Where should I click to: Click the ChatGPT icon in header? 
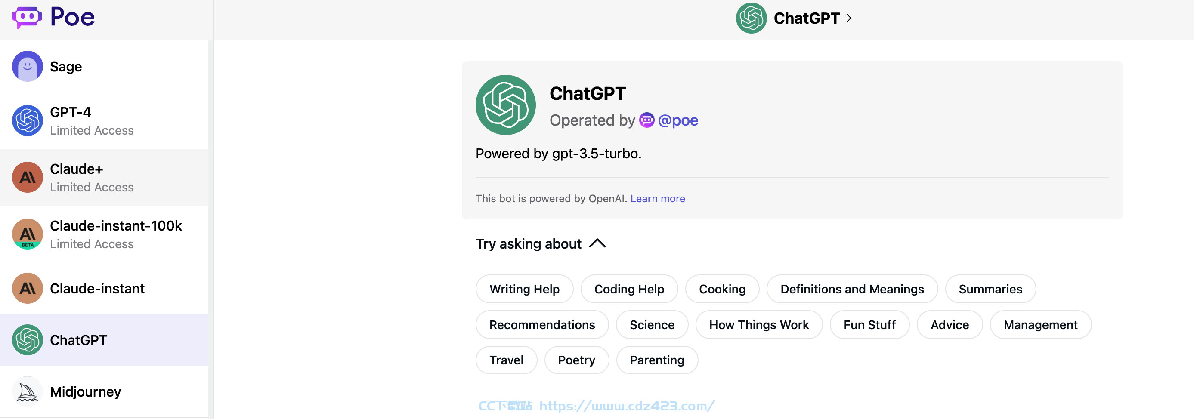point(751,18)
